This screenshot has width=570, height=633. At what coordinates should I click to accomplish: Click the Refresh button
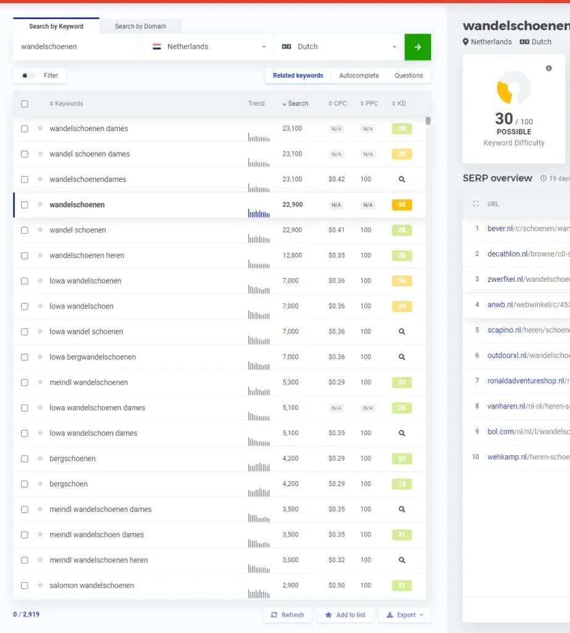pyautogui.click(x=287, y=615)
